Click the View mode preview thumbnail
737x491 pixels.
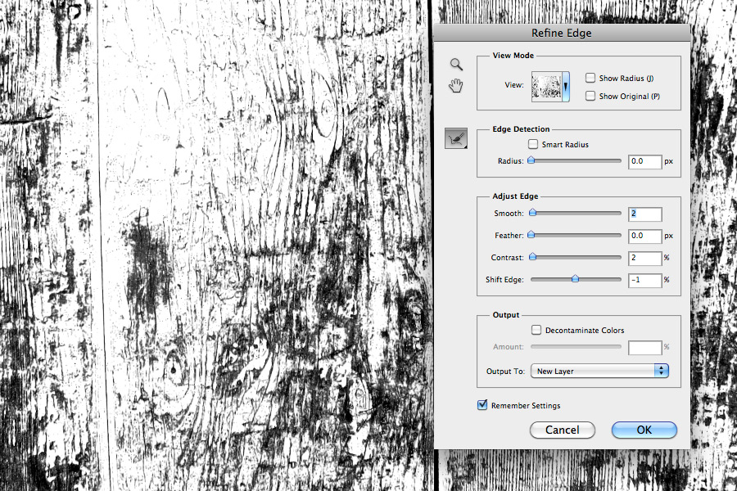[x=547, y=85]
